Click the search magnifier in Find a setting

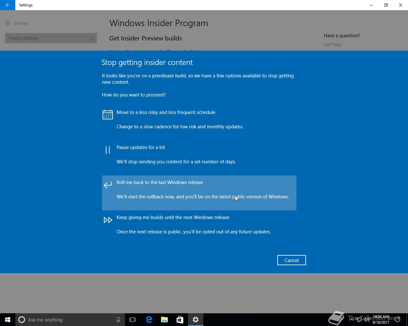tap(92, 38)
